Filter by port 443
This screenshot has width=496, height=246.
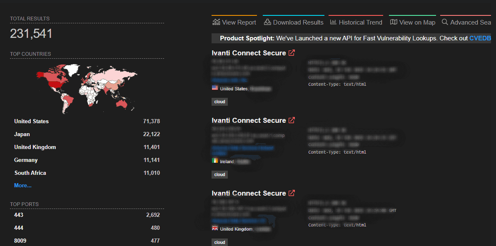[19, 215]
